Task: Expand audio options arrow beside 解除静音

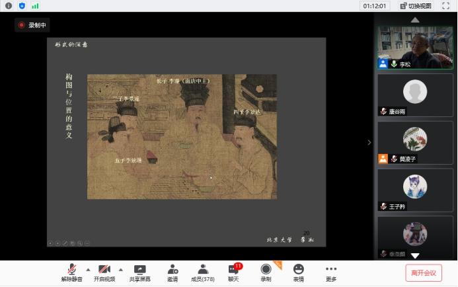Action: (88, 270)
